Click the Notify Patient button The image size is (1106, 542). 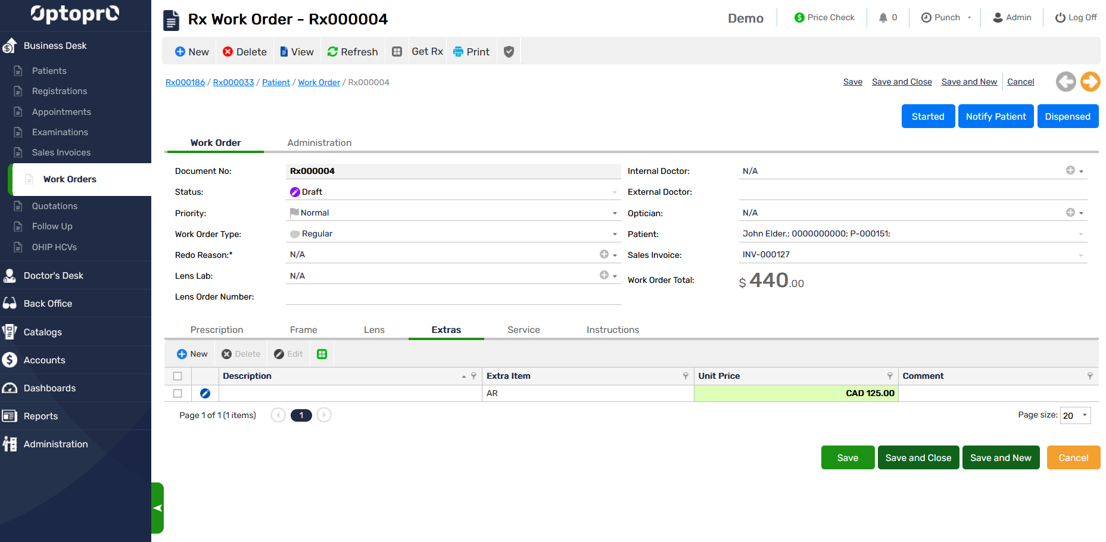pos(995,117)
